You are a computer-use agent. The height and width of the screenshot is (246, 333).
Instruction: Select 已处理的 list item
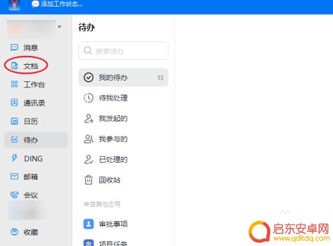pyautogui.click(x=123, y=159)
